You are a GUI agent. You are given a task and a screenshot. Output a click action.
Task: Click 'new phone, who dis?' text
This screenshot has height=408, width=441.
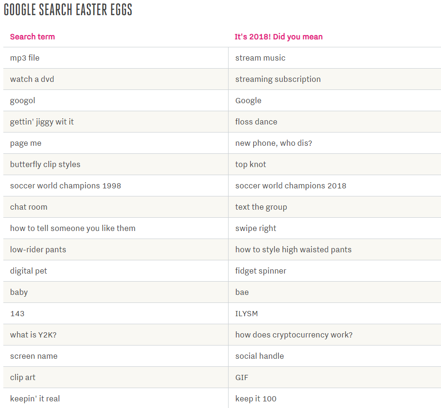pos(274,143)
